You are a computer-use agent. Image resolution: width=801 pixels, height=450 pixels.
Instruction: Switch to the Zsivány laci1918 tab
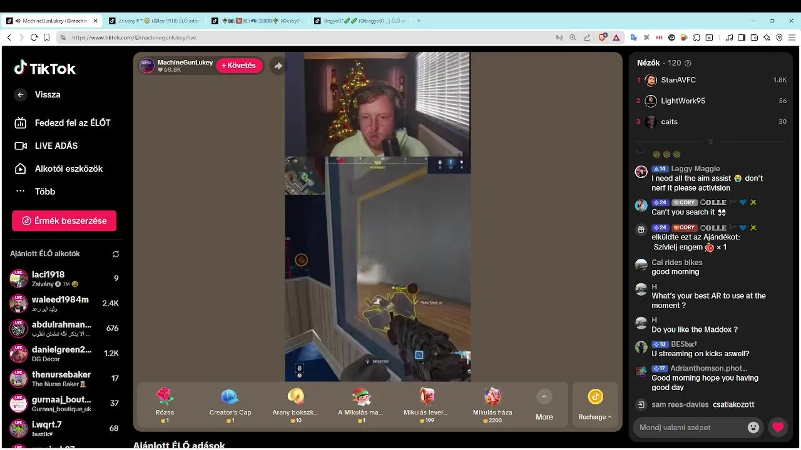point(154,21)
